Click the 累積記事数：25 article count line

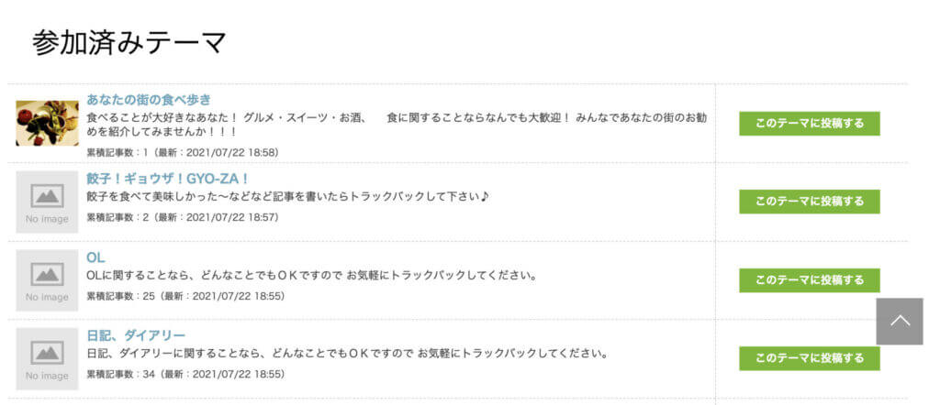coord(185,296)
